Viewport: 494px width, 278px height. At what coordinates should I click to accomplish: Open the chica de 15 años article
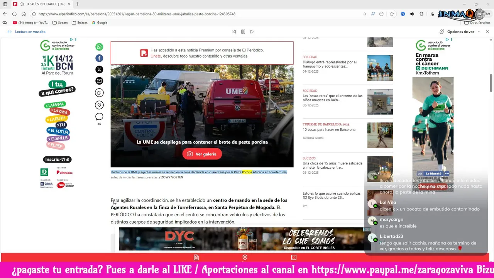[x=332, y=165]
